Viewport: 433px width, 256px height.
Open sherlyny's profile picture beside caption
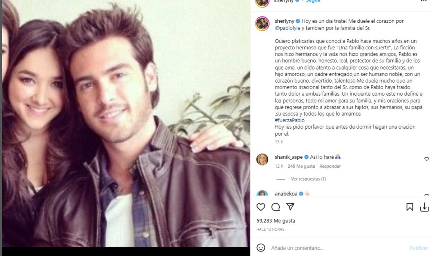[262, 23]
